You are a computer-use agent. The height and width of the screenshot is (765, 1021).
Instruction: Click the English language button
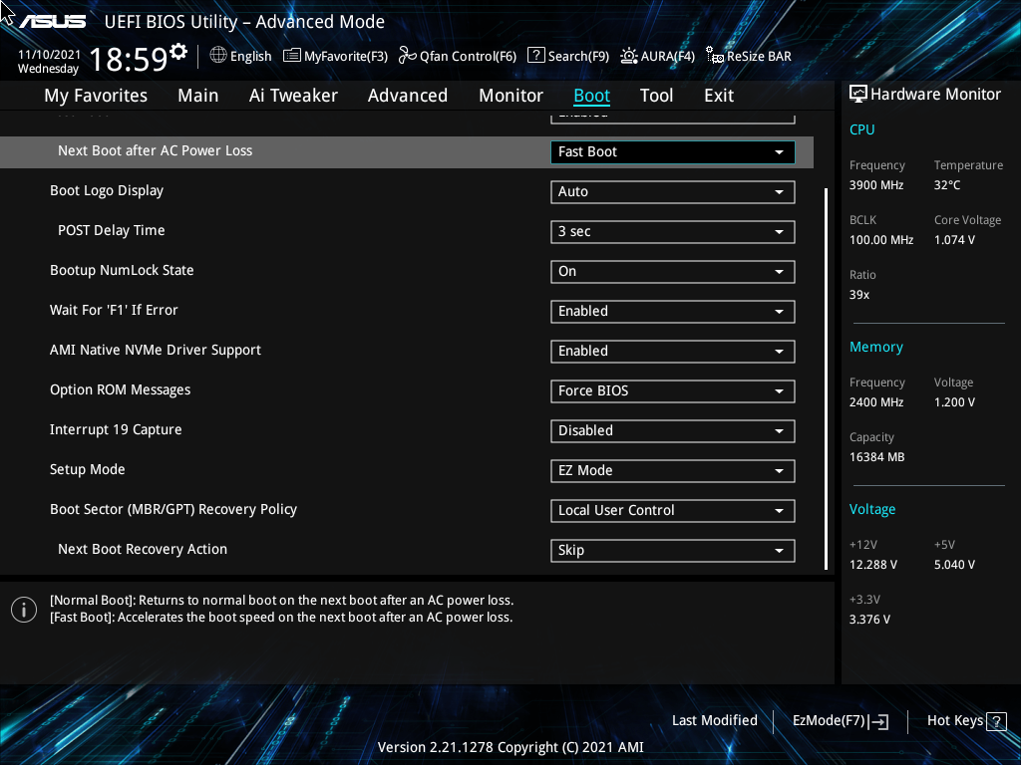[250, 57]
